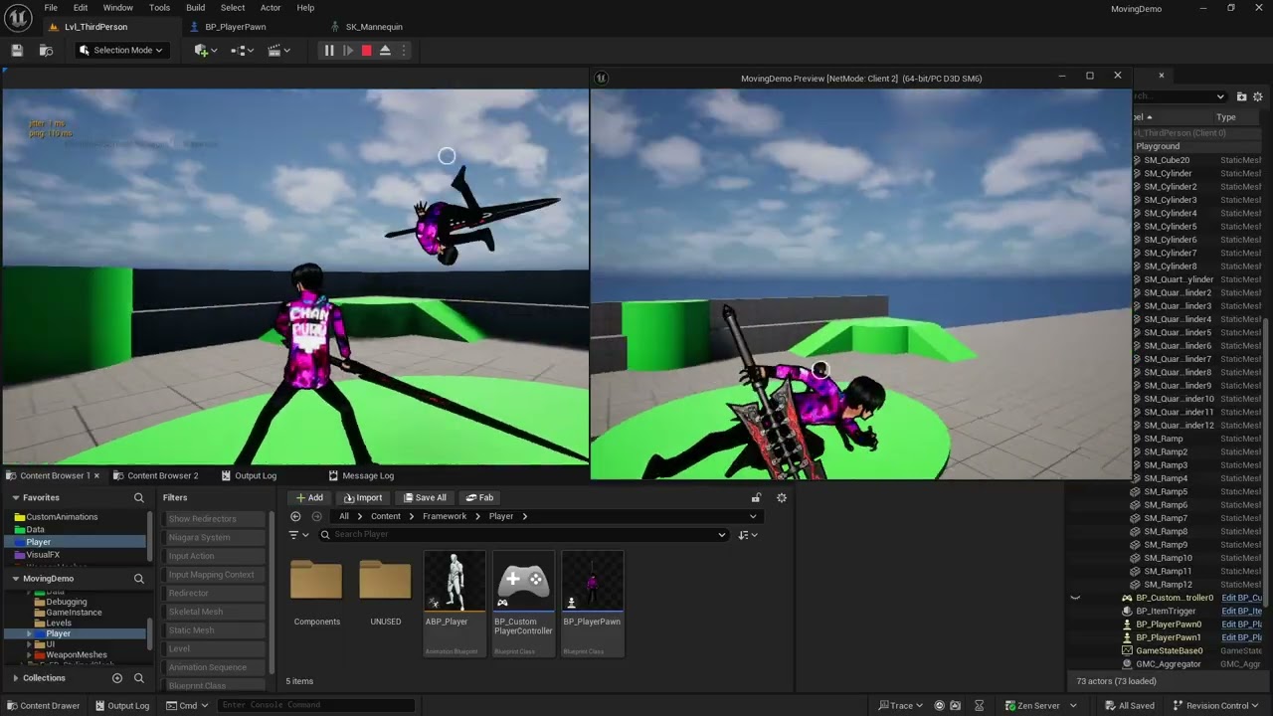Screen dimensions: 1273x716
Task: Click Edit BP link for BP_ItemTrigger
Action: click(x=1242, y=611)
